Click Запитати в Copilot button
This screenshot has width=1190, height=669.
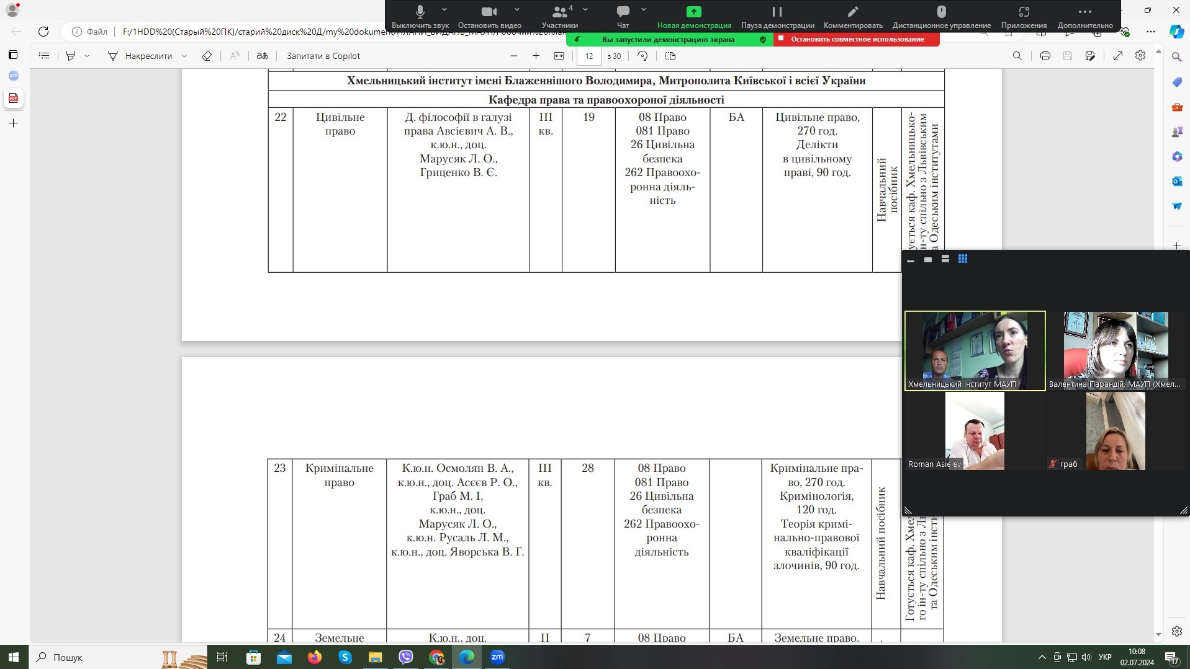(323, 56)
